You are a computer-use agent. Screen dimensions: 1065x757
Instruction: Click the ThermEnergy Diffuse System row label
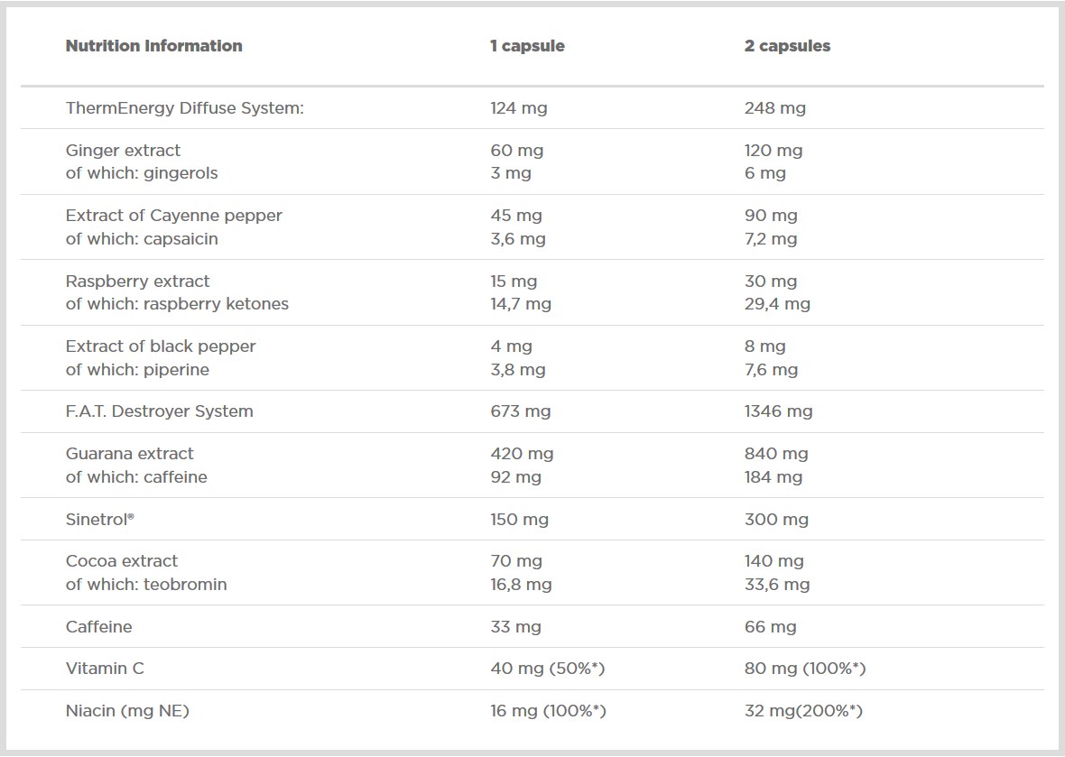(184, 108)
